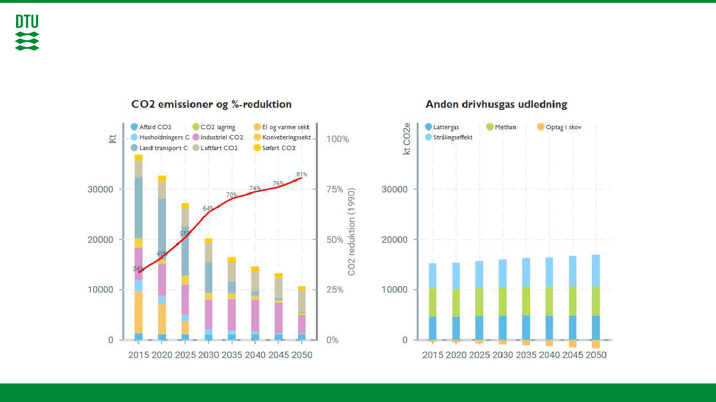
Task: Click the 64% data label
Action: click(x=208, y=208)
